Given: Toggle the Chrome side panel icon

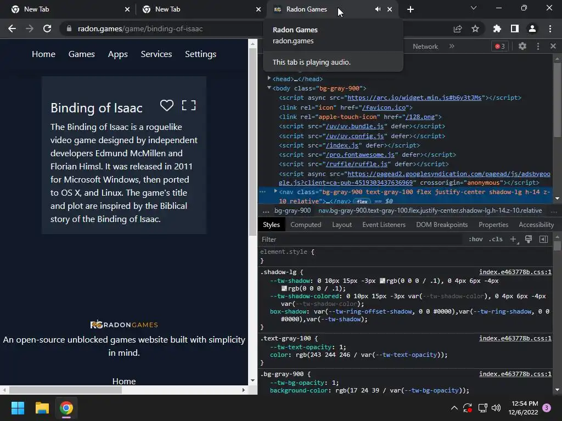Looking at the screenshot, I should pyautogui.click(x=515, y=29).
